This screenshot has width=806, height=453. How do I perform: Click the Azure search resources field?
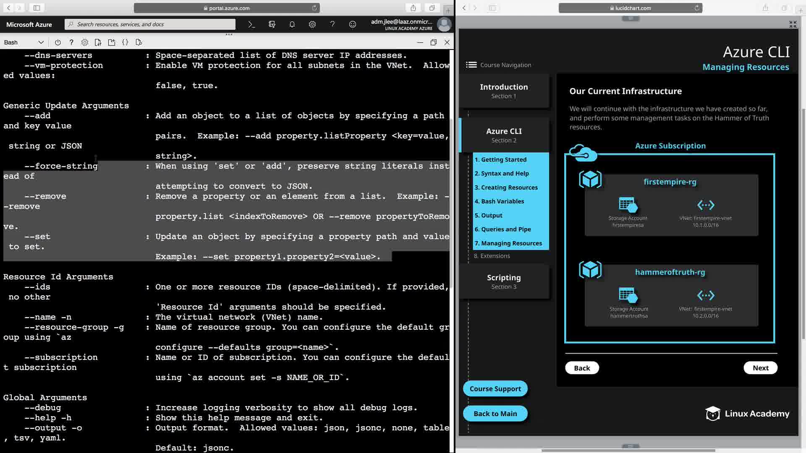pos(150,24)
